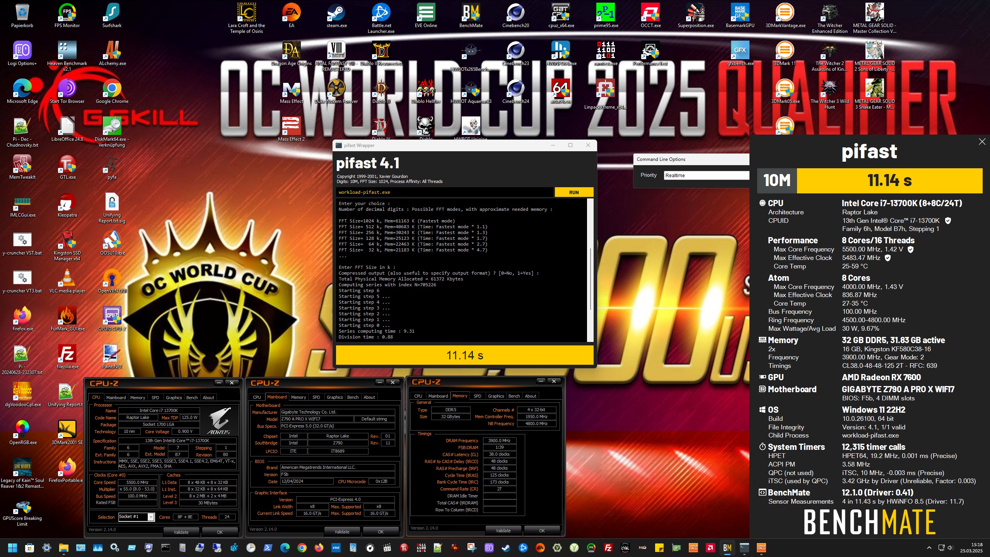990x557 pixels.
Task: Open the Priority combo box showing Realtime
Action: [x=706, y=175]
